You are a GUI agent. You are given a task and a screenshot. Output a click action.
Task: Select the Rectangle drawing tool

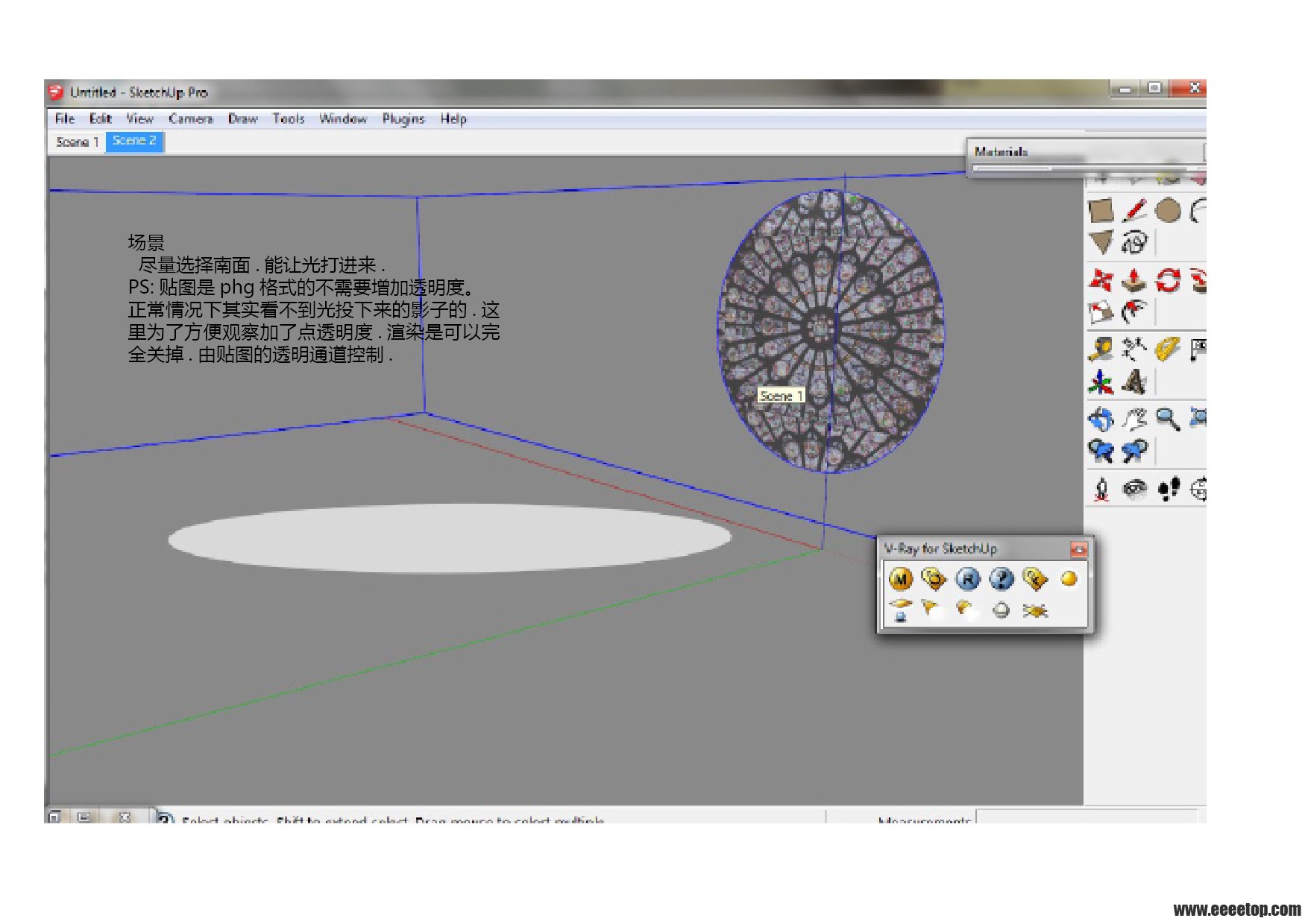point(1101,211)
